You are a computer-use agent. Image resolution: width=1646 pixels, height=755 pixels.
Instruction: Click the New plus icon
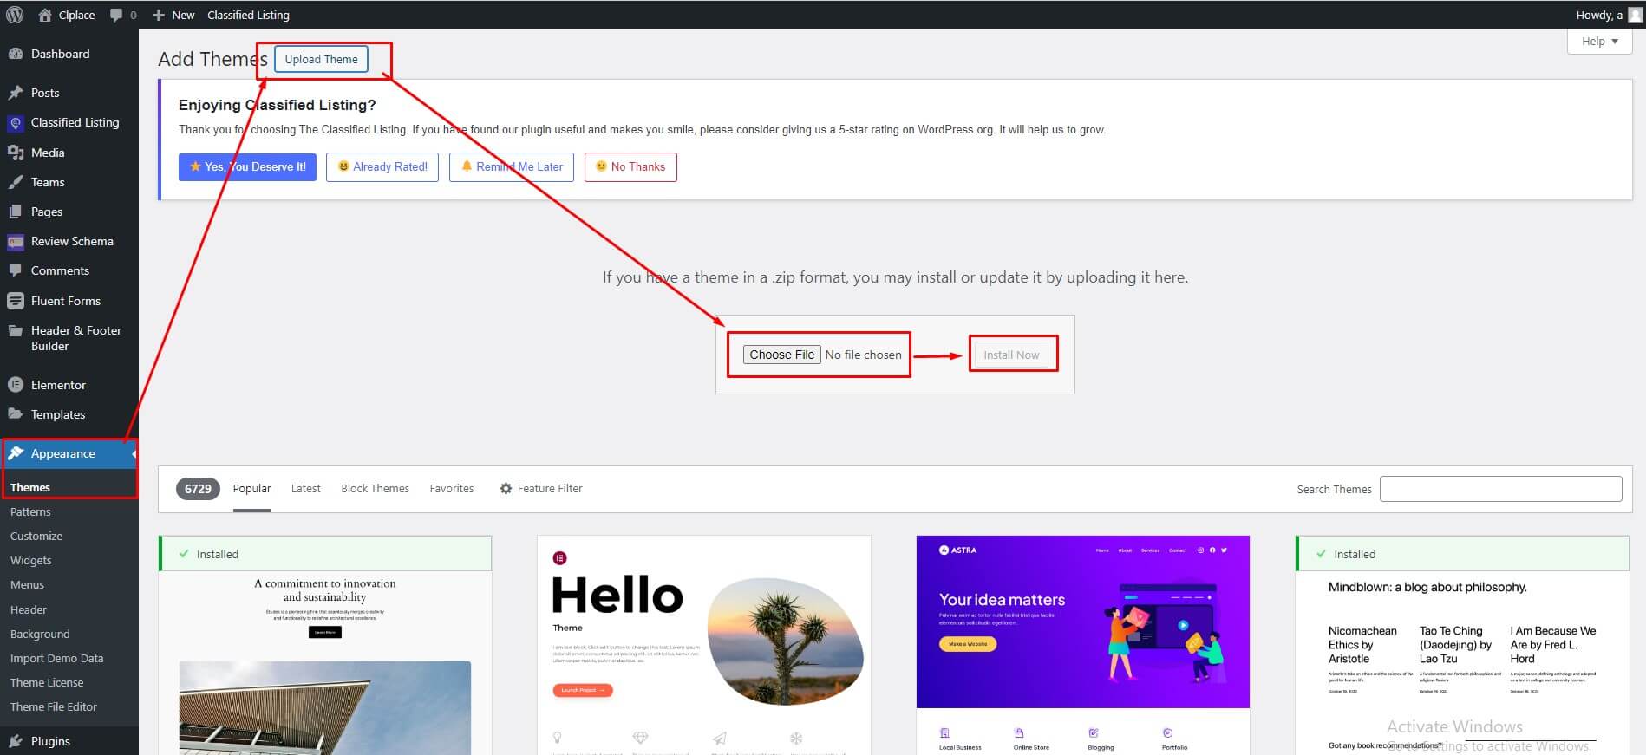[x=159, y=15]
